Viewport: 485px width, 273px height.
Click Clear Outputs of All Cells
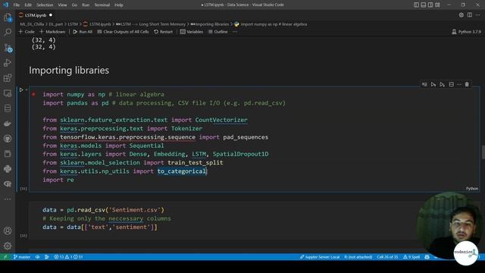(x=123, y=32)
